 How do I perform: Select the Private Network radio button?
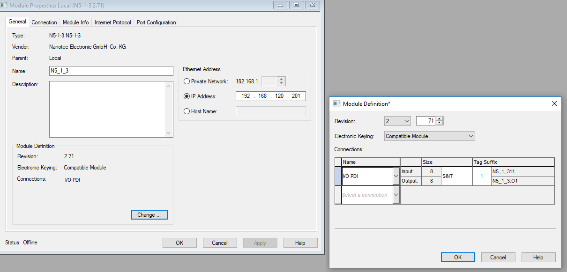(x=187, y=81)
